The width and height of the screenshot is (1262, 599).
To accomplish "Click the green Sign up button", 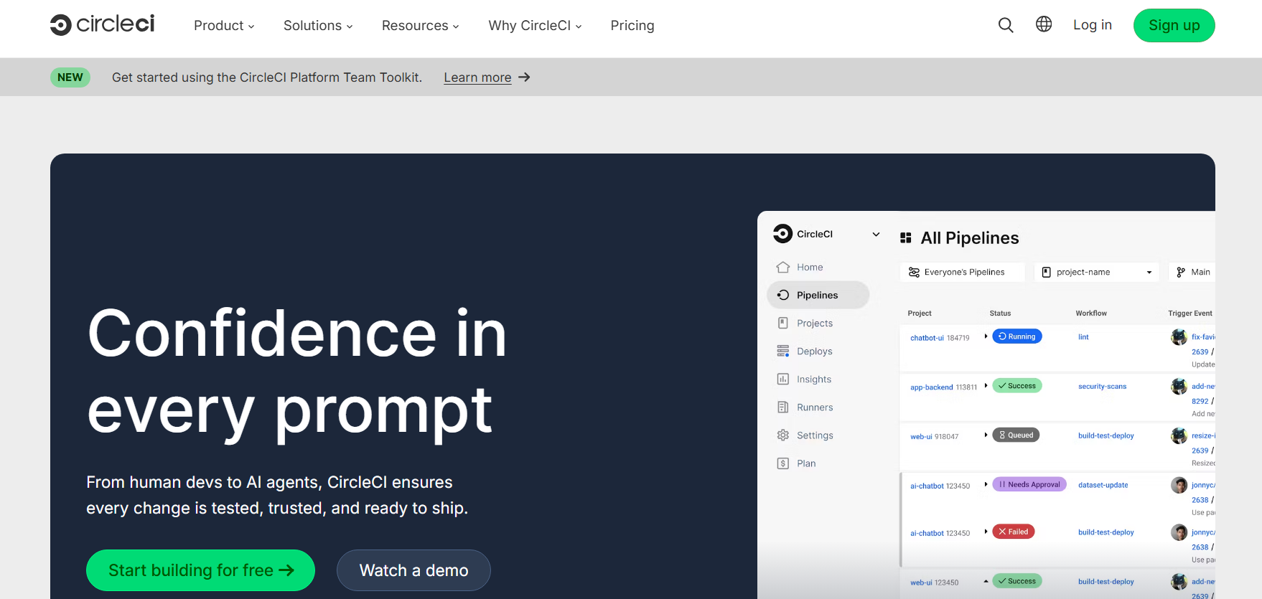I will (x=1174, y=25).
